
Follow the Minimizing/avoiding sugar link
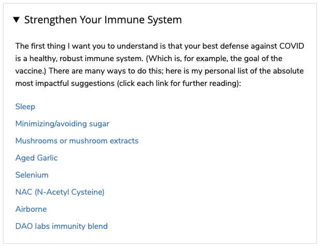(62, 124)
